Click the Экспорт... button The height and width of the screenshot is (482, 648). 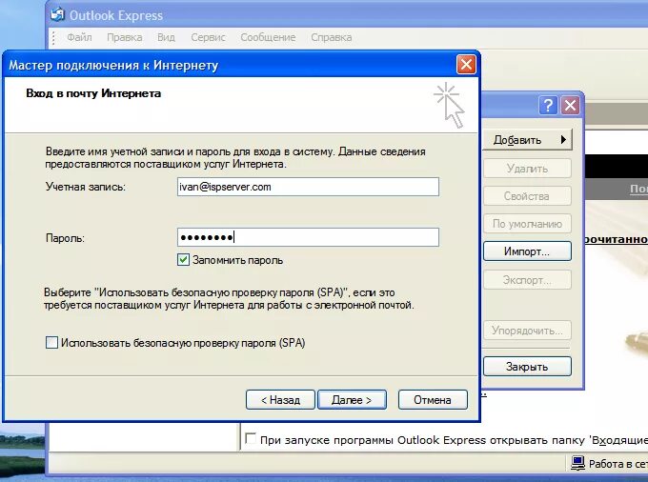(527, 280)
